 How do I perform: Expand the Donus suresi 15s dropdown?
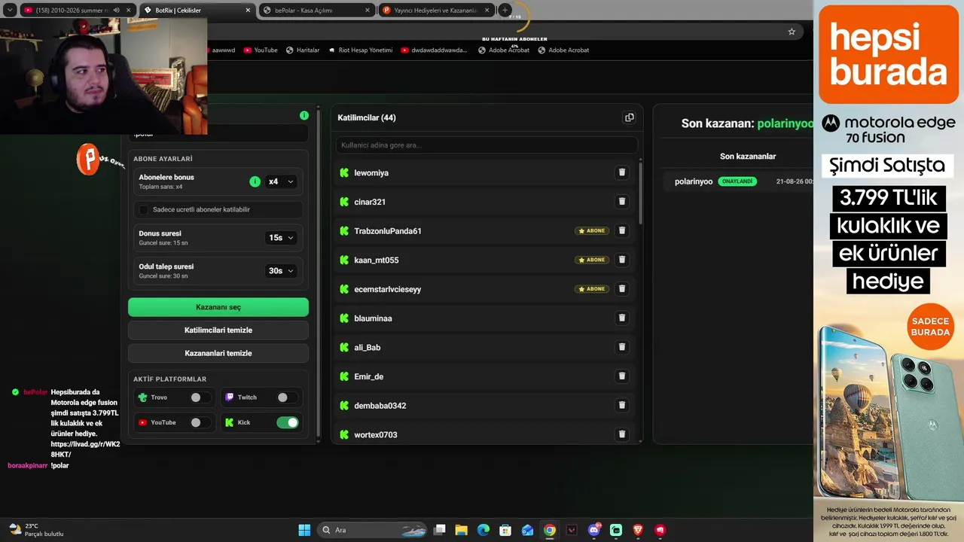tap(281, 237)
